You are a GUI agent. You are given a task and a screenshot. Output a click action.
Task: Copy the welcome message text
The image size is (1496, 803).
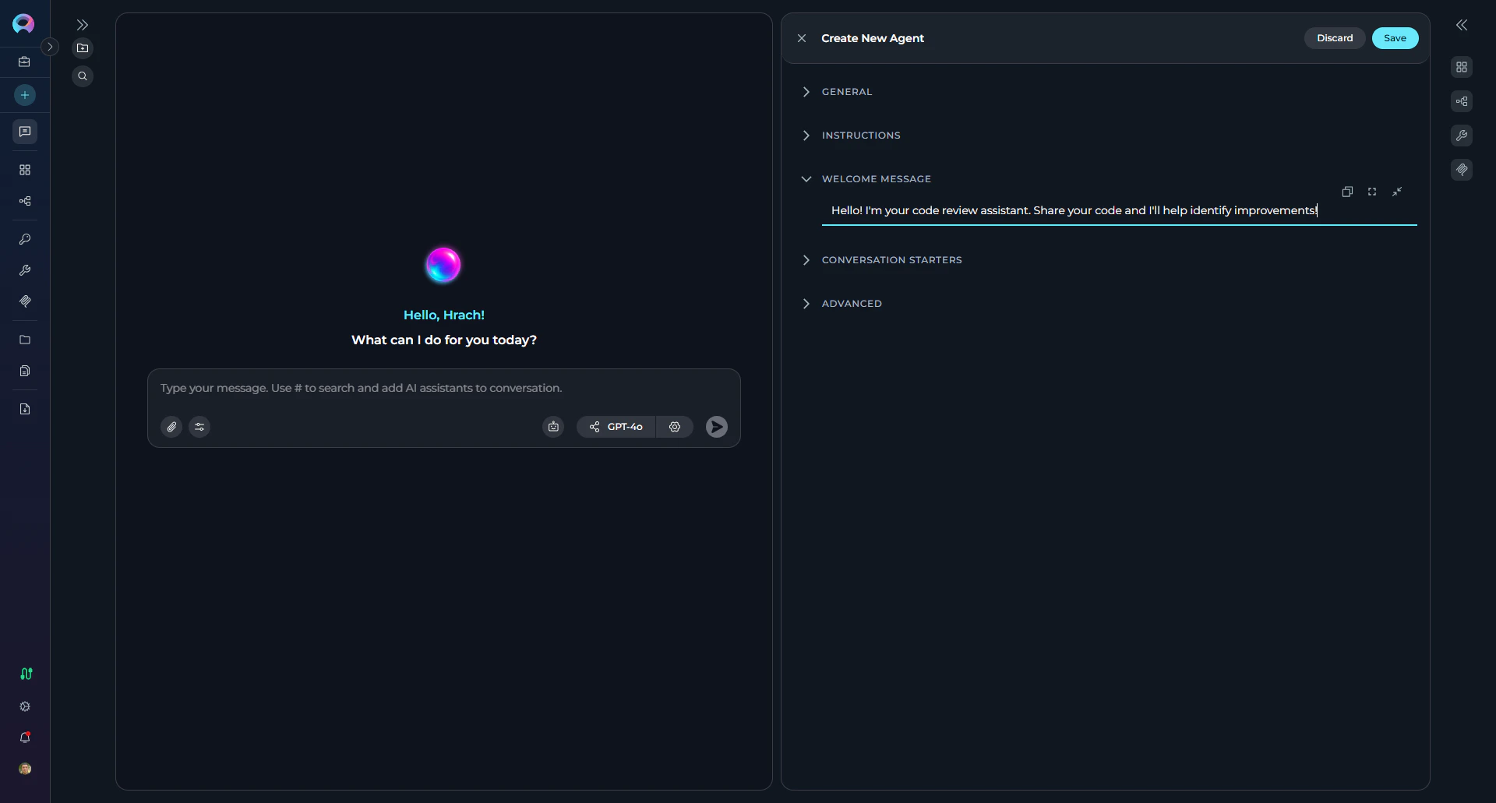coord(1347,192)
